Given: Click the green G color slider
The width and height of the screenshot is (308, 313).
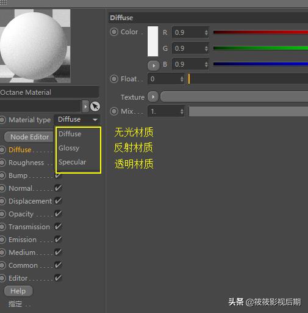Looking at the screenshot, I should tap(260, 48).
